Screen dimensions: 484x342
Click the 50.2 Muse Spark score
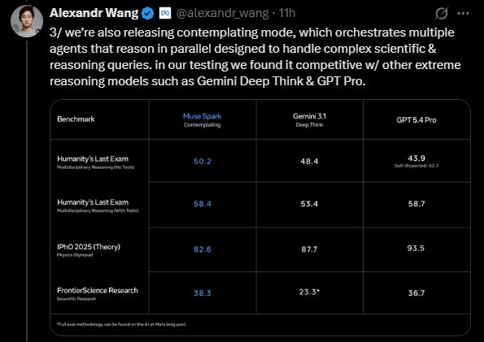(x=203, y=162)
